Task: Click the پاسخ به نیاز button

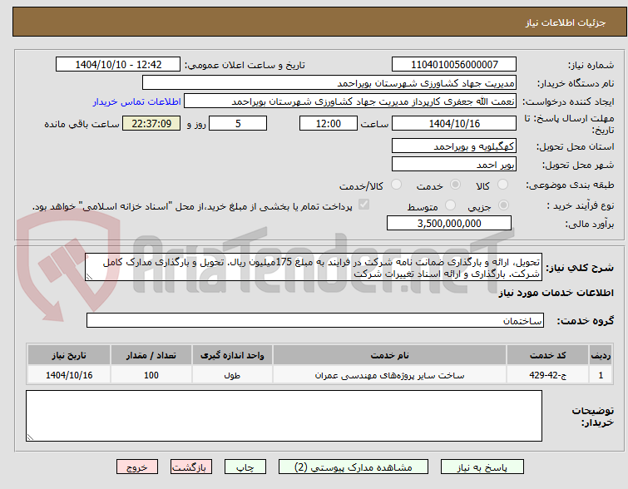Action: point(482,467)
